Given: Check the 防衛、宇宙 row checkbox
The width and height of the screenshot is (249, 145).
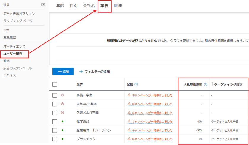Looking at the screenshot, I should tap(55, 95).
